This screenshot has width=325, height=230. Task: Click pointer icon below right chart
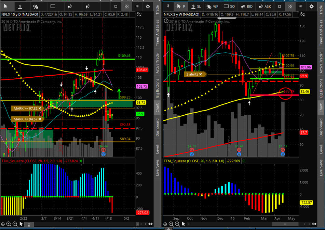(x=184, y=224)
